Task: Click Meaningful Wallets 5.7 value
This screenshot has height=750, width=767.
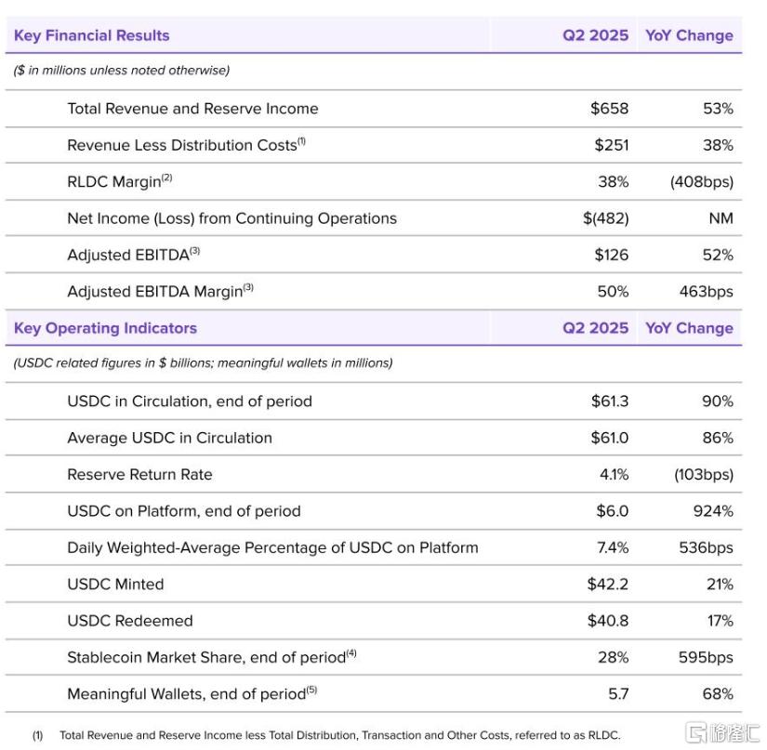Action: (x=618, y=694)
